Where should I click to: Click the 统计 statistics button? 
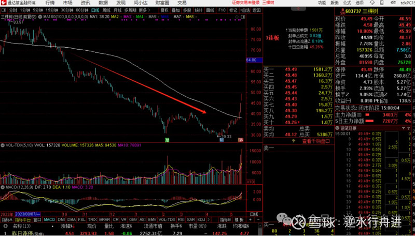click(x=199, y=10)
